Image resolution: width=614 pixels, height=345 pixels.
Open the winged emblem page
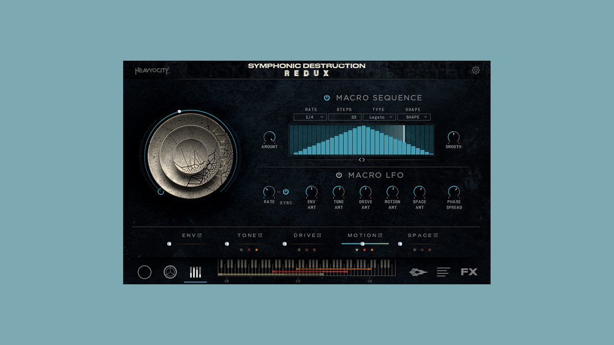418,272
